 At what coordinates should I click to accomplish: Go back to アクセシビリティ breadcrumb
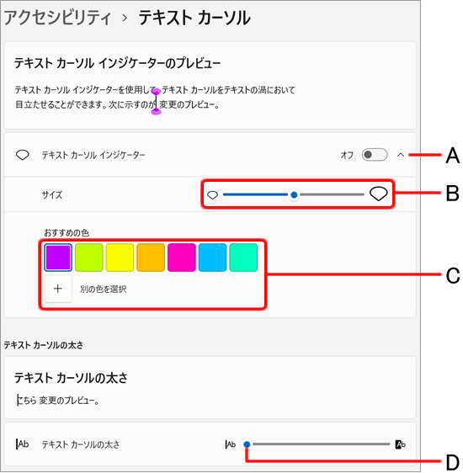(57, 18)
